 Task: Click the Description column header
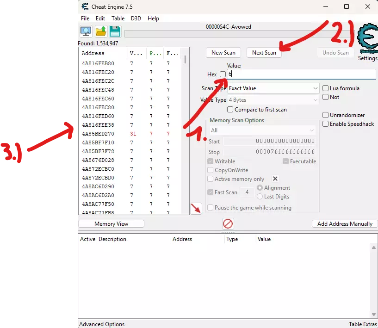pyautogui.click(x=134, y=239)
